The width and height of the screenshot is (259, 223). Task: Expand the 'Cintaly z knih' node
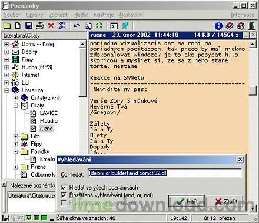pos(16,98)
